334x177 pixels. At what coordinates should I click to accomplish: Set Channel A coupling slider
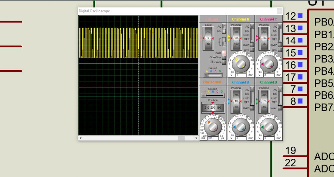[x=252, y=33]
